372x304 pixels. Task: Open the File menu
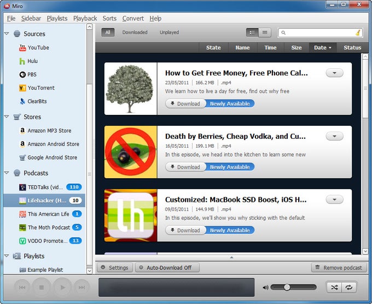[x=11, y=18]
